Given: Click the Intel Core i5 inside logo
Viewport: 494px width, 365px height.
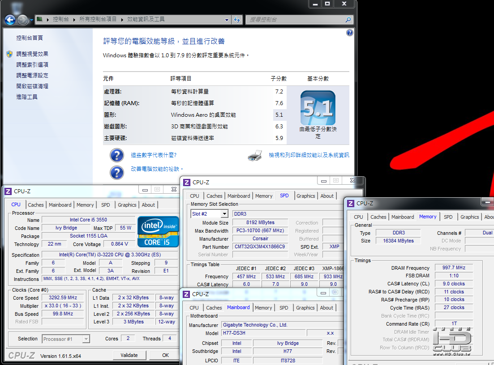Looking at the screenshot, I should [158, 232].
